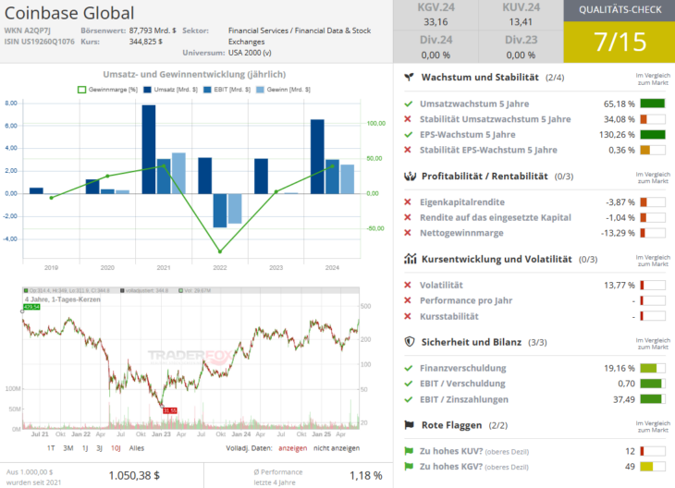Click the 1.050,38 $ result value

(134, 475)
